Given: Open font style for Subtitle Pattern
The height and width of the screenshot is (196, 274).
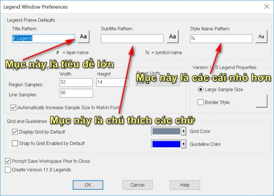Looking at the screenshot, I should [173, 37].
